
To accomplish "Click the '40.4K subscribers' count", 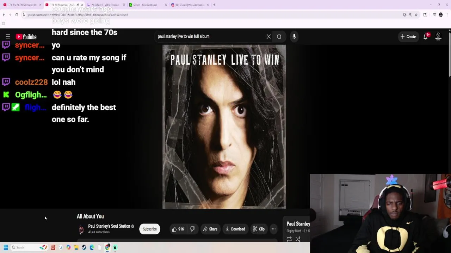I will [x=99, y=232].
